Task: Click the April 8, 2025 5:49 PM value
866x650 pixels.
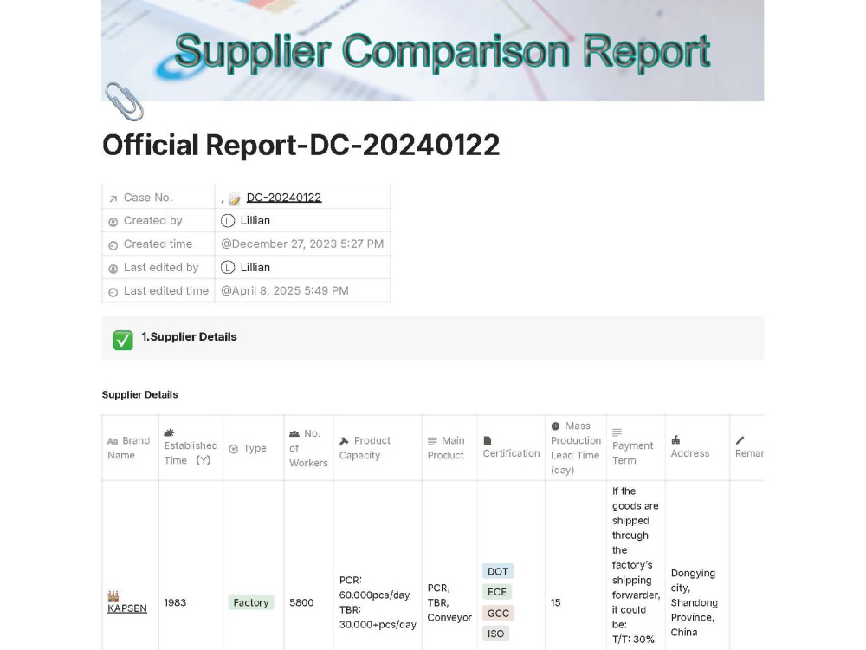Action: click(284, 290)
